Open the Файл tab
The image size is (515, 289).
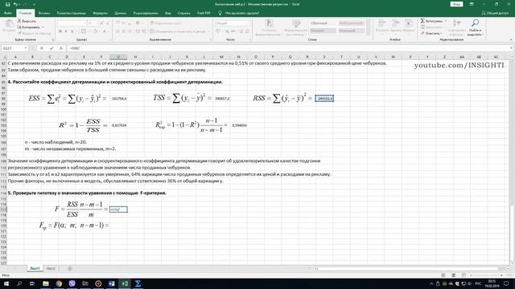click(8, 13)
